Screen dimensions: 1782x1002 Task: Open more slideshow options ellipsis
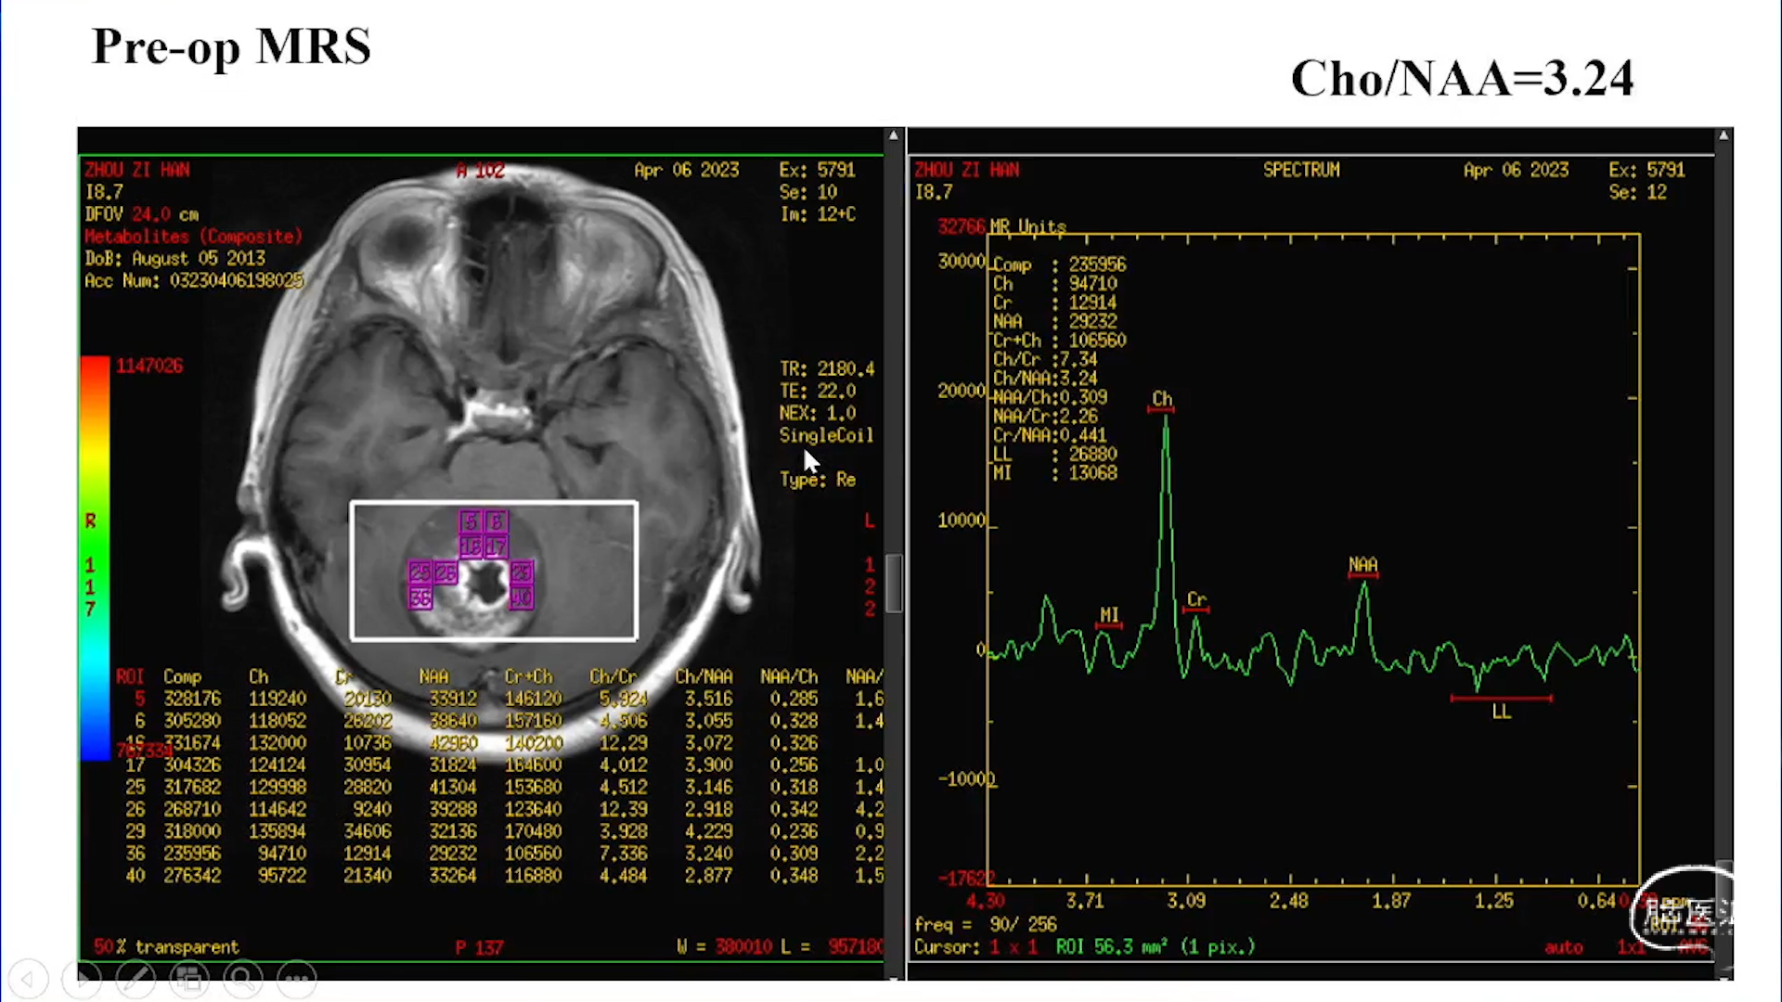(297, 978)
